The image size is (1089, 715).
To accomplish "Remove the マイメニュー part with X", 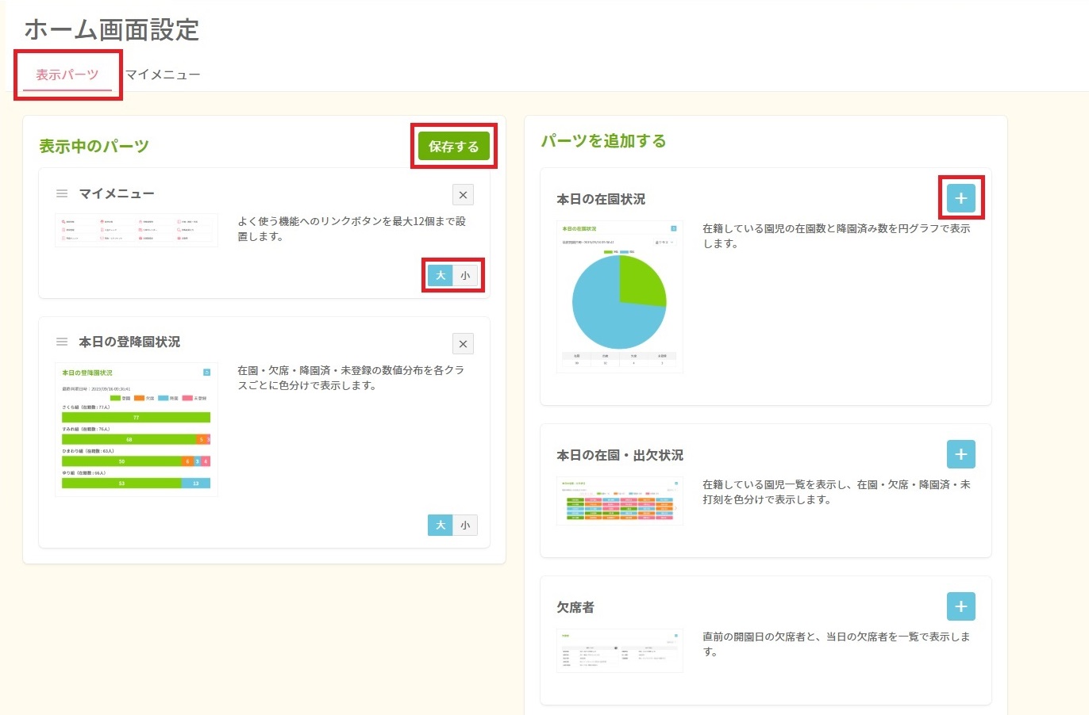I will point(464,195).
